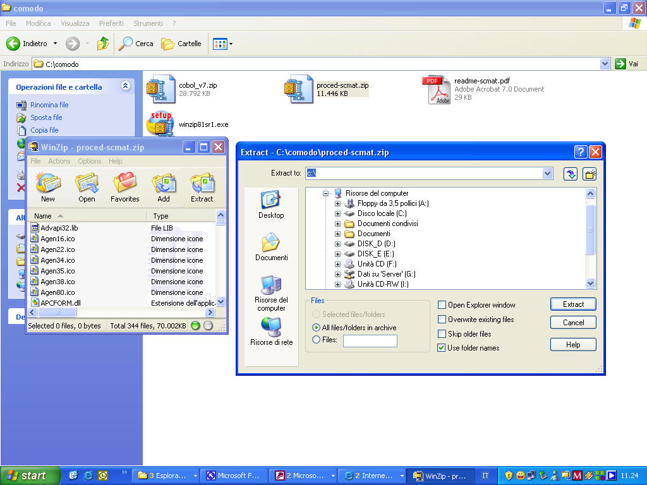This screenshot has width=647, height=485.
Task: Click the Cancel button in Extract dialog
Action: pos(573,323)
